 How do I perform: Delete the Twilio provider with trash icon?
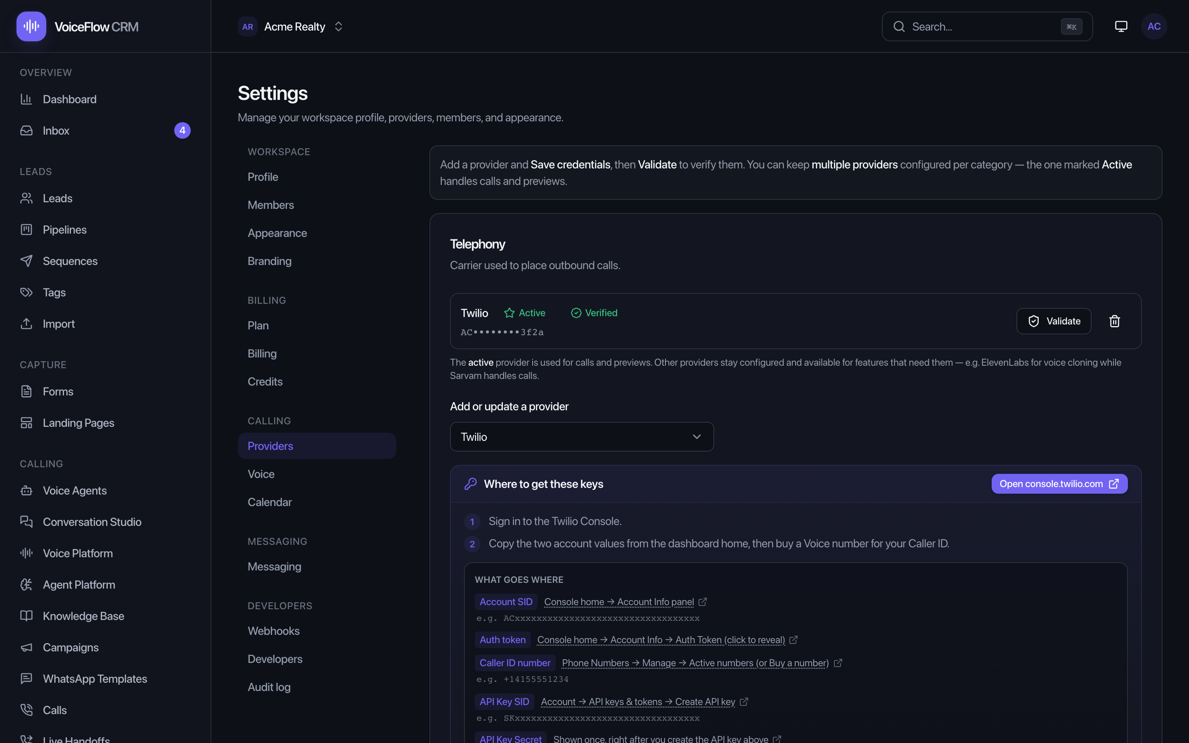(x=1114, y=322)
